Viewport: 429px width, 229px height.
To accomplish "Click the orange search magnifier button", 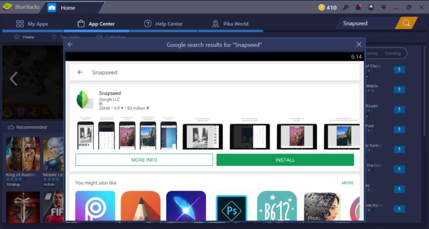I will pos(407,23).
